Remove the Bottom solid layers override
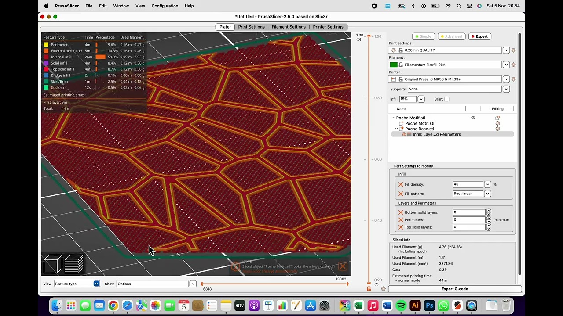Viewport: 563px width, 316px height. pyautogui.click(x=400, y=212)
